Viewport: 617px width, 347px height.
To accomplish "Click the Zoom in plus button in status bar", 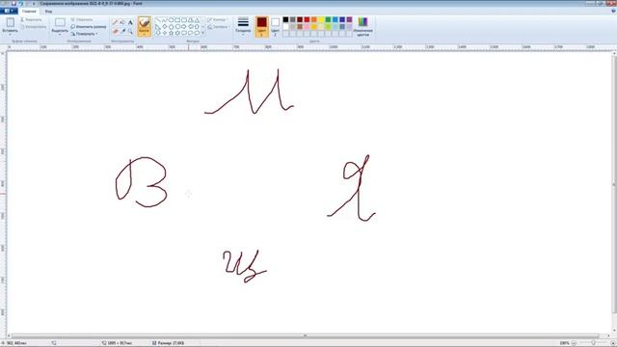I will coord(613,343).
